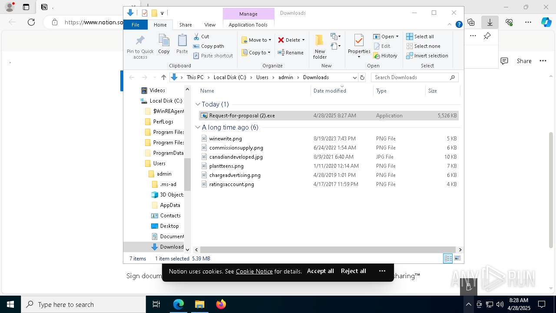Image resolution: width=556 pixels, height=313 pixels.
Task: Switch to the Share ribbon tab
Action: pos(185,25)
